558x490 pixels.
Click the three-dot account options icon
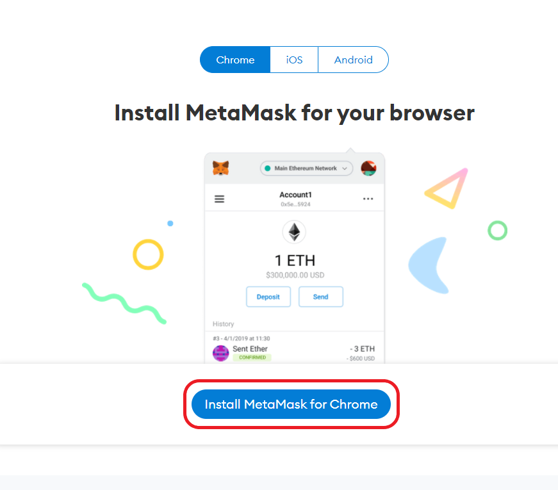[x=368, y=199]
